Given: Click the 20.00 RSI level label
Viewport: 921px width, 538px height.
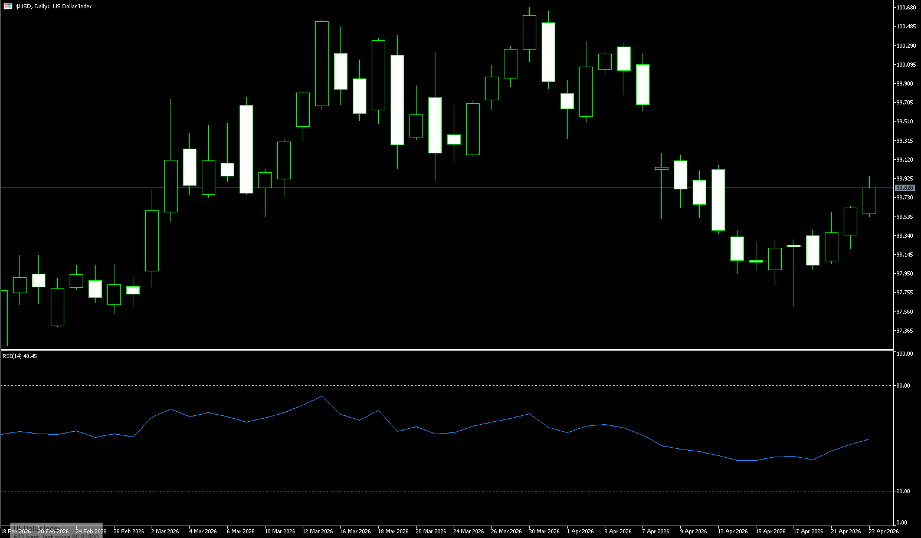Looking at the screenshot, I should 903,491.
